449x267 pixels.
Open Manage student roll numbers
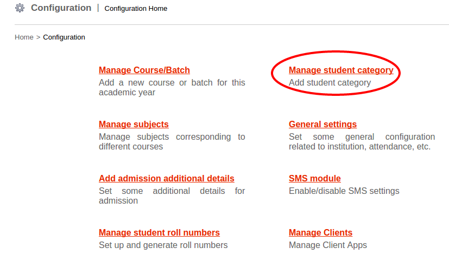point(159,233)
